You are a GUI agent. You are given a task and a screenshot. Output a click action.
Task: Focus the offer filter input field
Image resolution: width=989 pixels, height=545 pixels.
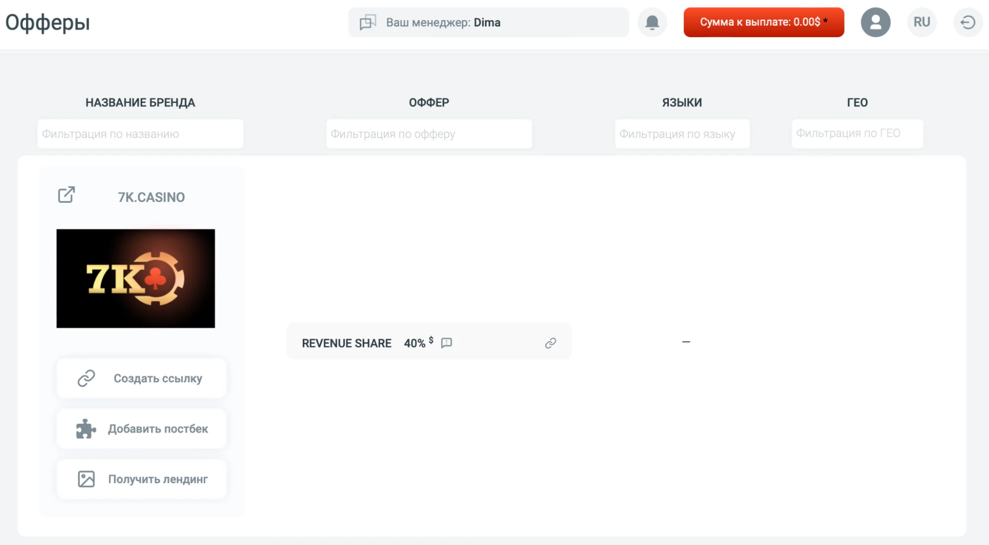429,134
